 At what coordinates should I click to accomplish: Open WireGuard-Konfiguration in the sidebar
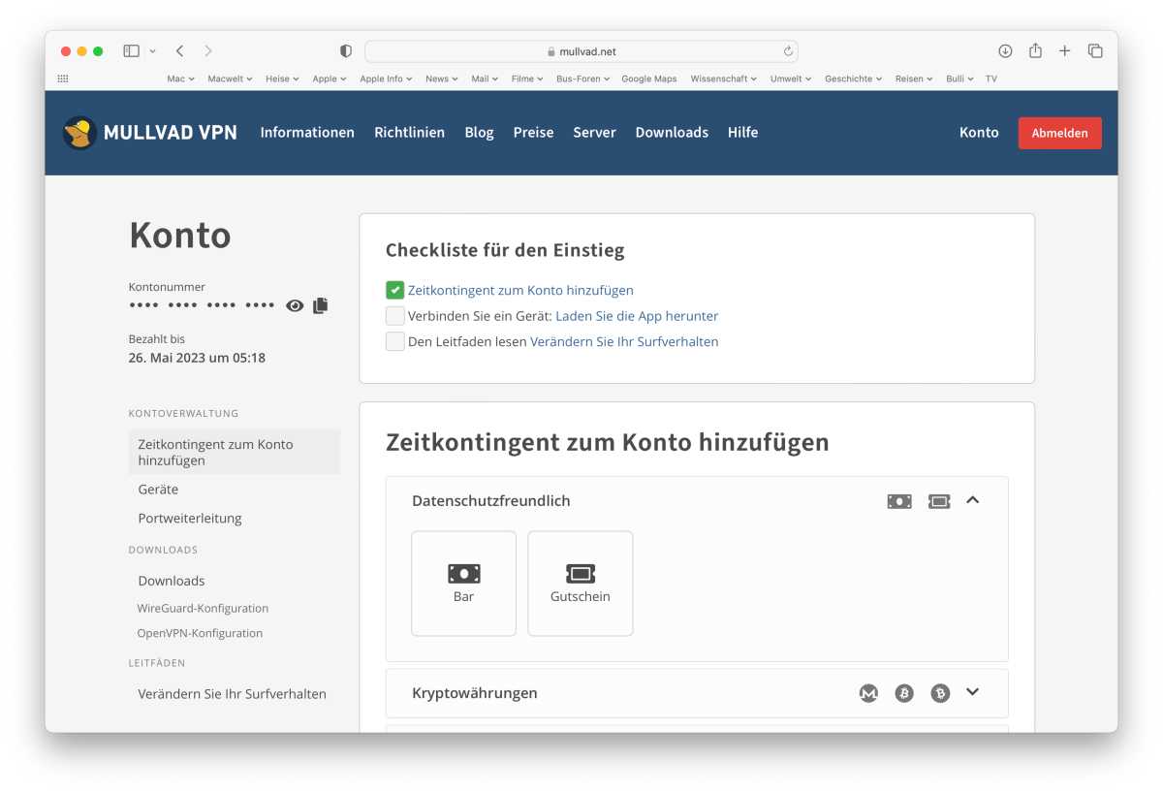pyautogui.click(x=203, y=609)
